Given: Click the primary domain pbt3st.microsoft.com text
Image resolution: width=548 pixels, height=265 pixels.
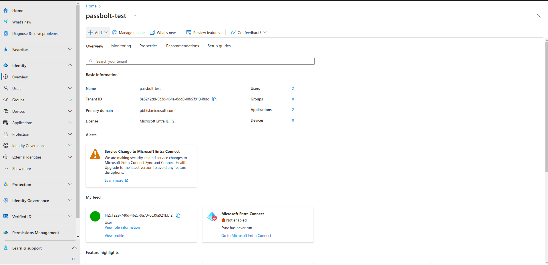Looking at the screenshot, I should pos(157,111).
